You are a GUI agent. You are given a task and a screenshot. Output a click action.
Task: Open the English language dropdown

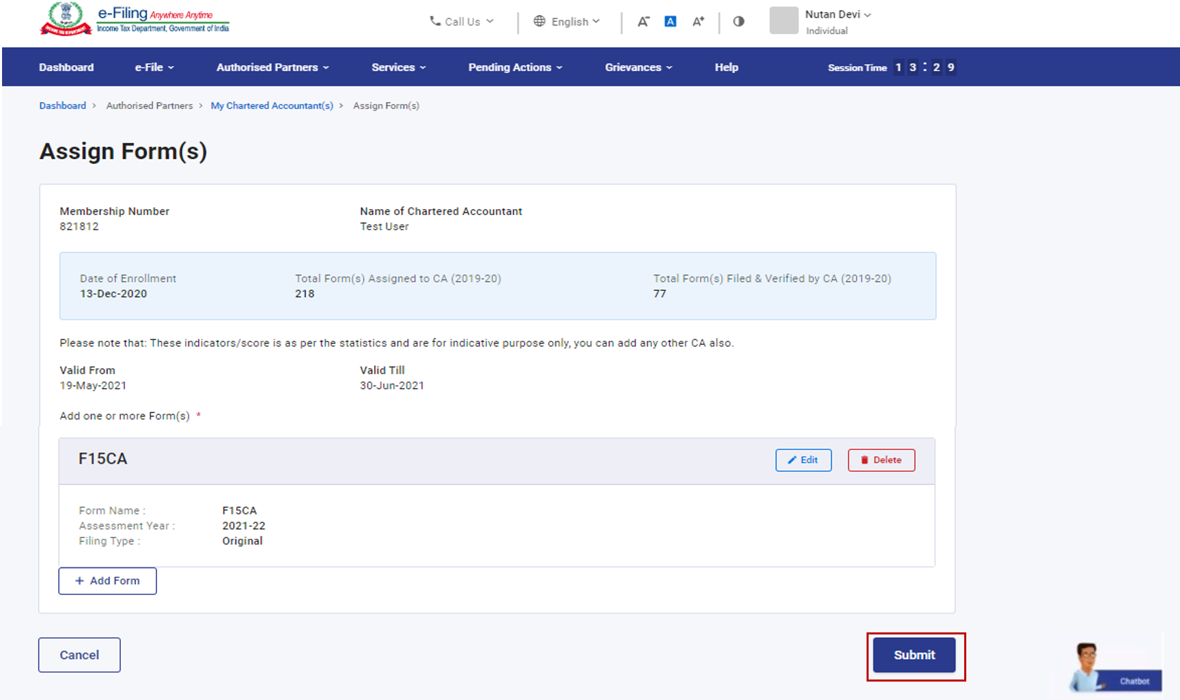click(x=567, y=22)
